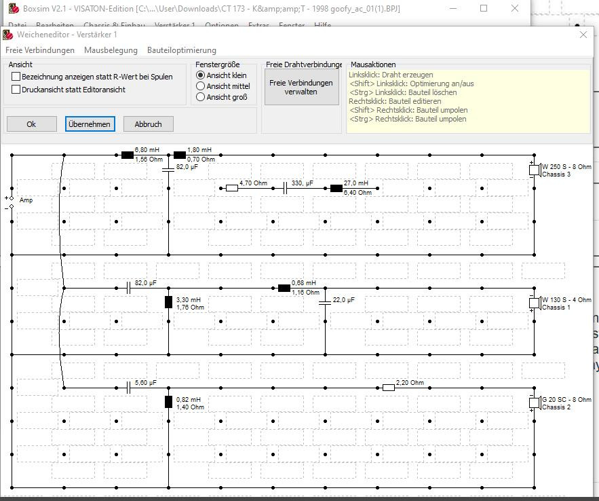Enable Bezeichnung anzeigen statt R-Wert checkbox
This screenshot has width=599, height=501.
click(x=16, y=77)
